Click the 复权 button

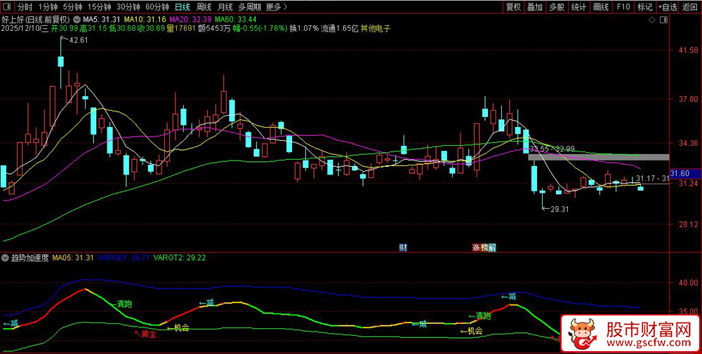(514, 7)
